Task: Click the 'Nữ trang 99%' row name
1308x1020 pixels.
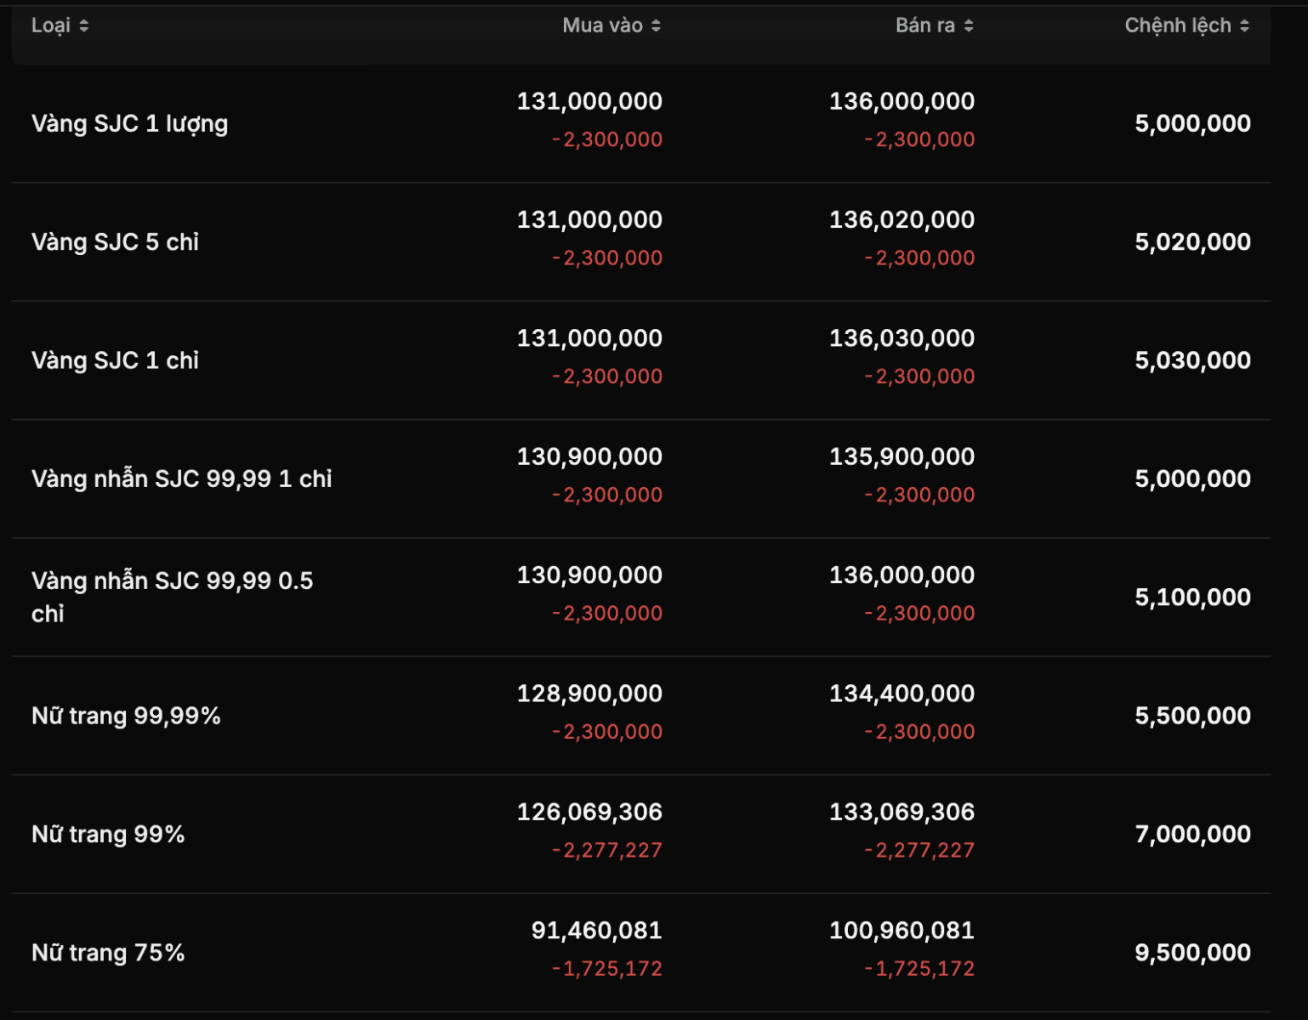Action: (108, 835)
